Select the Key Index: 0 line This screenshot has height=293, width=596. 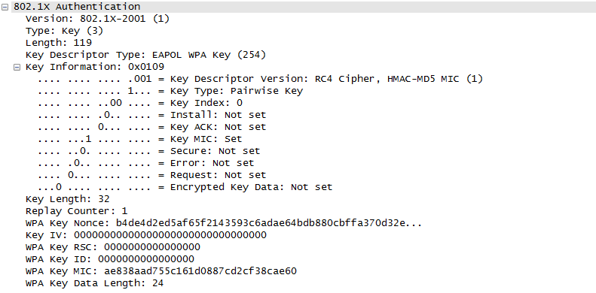tap(140, 103)
